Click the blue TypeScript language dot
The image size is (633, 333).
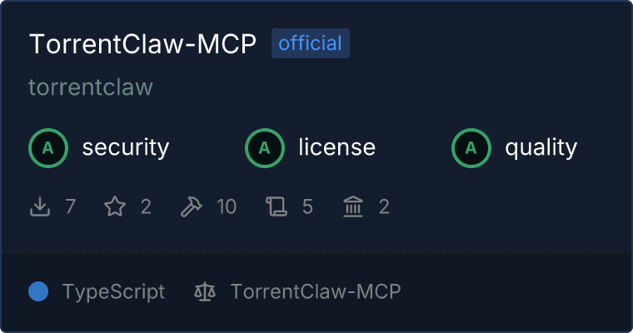pyautogui.click(x=38, y=291)
